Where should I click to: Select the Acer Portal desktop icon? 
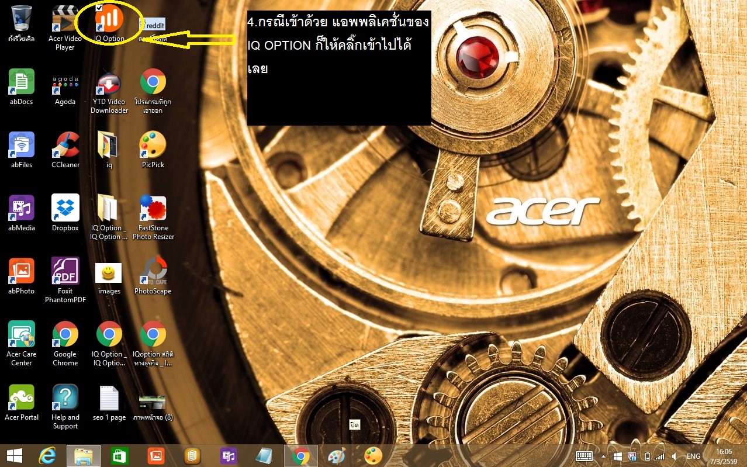[22, 397]
